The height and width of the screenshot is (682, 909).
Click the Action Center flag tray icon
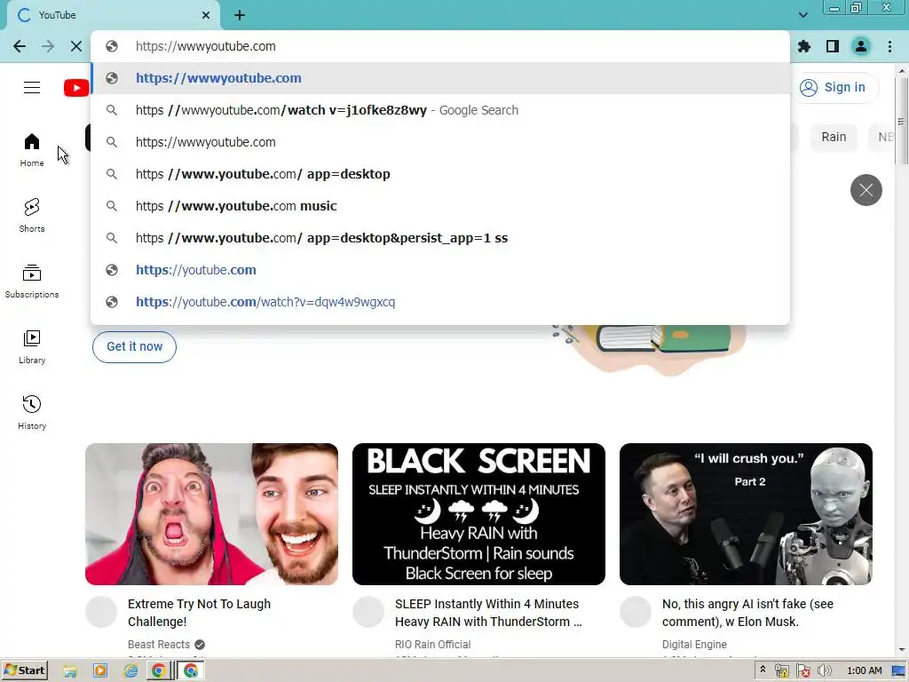(x=802, y=671)
